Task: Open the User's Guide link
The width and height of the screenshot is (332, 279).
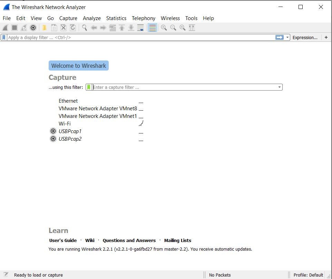Action: click(63, 241)
